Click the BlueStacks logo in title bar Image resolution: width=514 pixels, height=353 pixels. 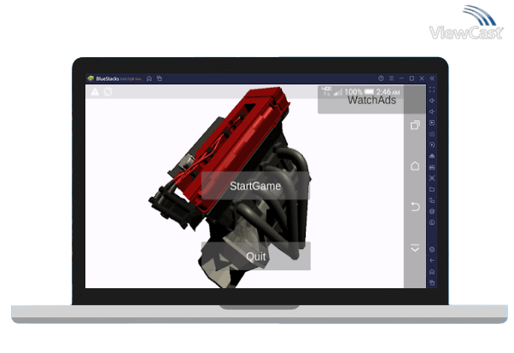[x=91, y=78]
